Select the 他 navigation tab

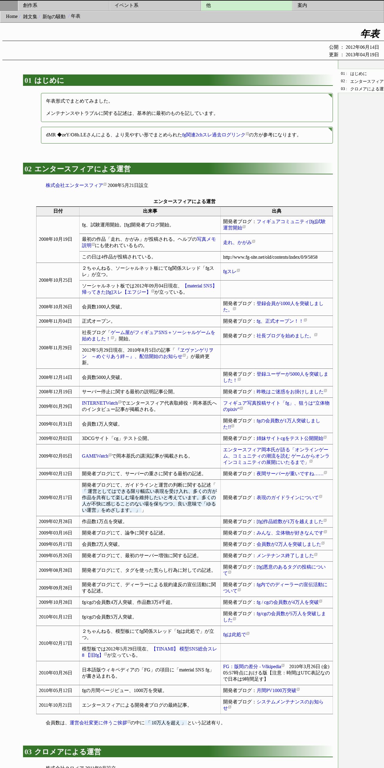(247, 5)
